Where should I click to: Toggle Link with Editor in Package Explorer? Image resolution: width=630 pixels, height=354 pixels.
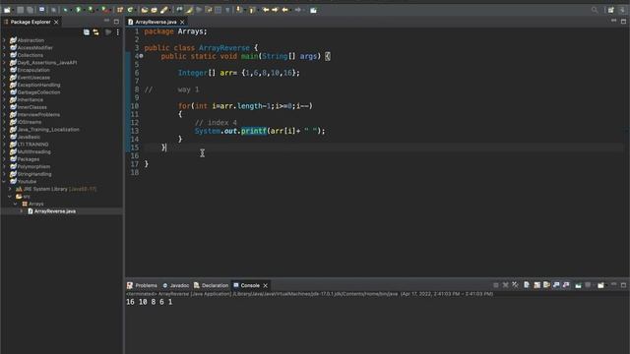(x=96, y=32)
